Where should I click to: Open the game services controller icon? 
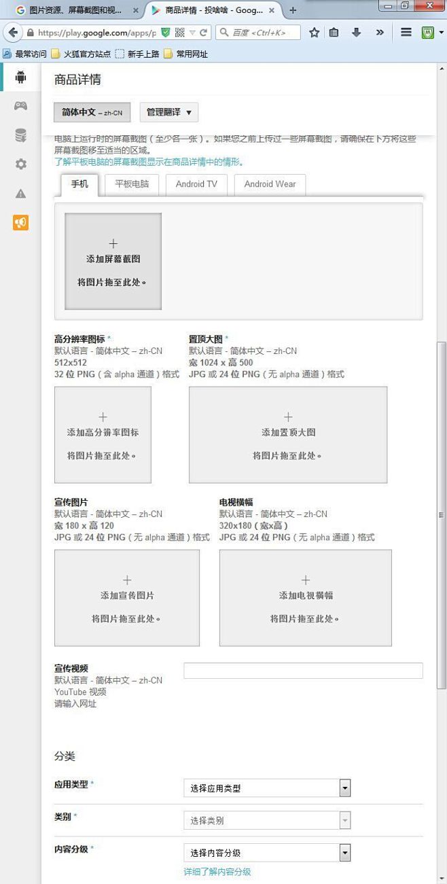point(20,106)
